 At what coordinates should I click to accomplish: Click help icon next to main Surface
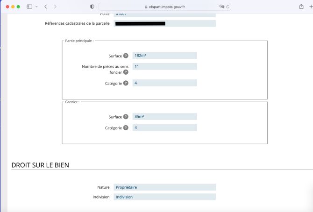(126, 56)
